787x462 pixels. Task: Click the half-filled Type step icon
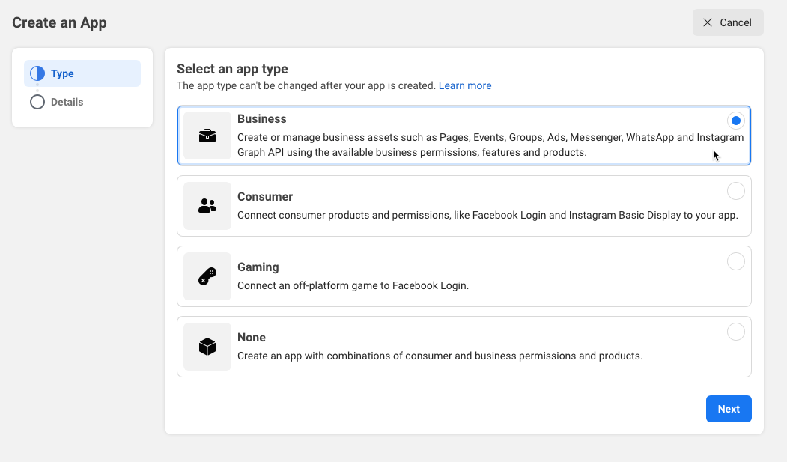pos(37,73)
